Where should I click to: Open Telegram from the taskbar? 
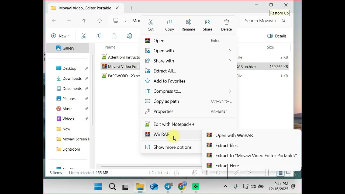click(x=168, y=186)
